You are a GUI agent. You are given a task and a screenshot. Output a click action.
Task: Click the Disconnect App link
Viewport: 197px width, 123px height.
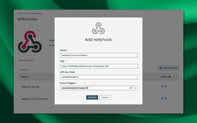pyautogui.click(x=26, y=60)
